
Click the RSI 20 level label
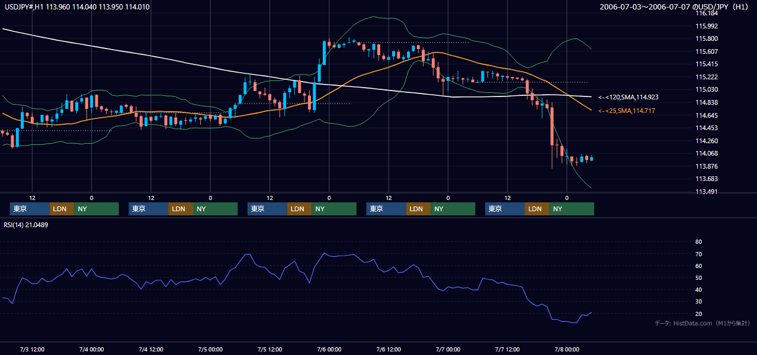pos(698,314)
